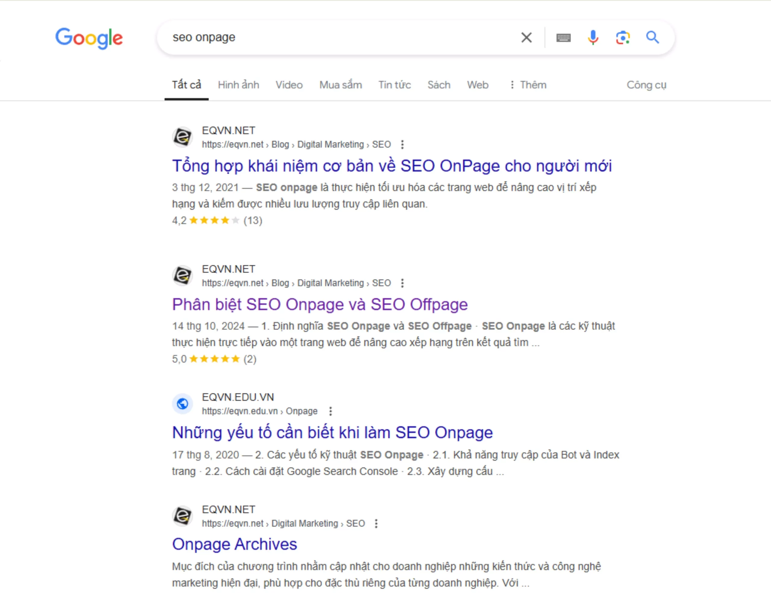Open Những yếu tố cần biết khi làm SEO Onpage
The width and height of the screenshot is (771, 609).
click(x=332, y=432)
